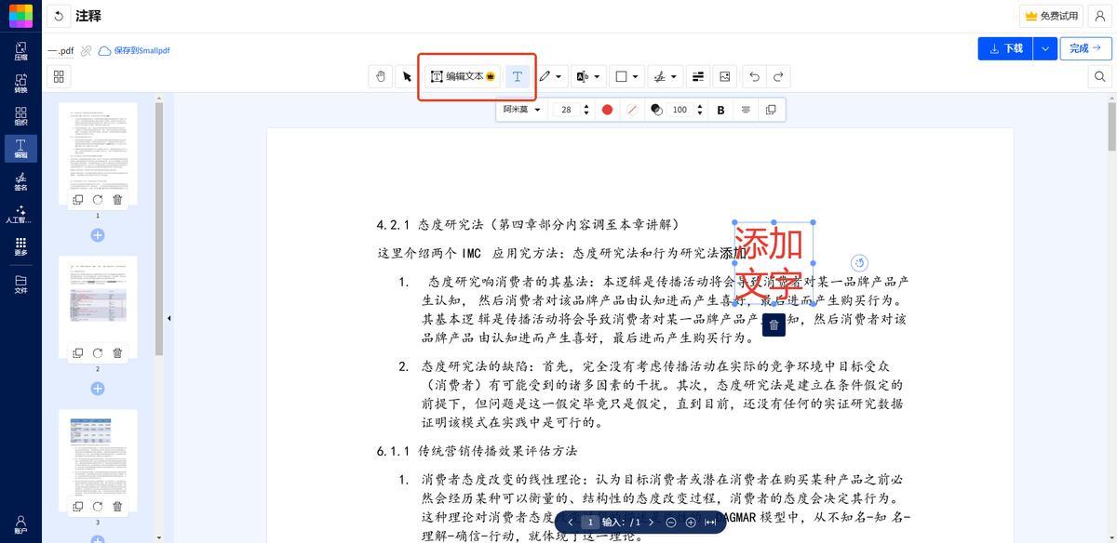Switch to the 签名 sign section
The width and height of the screenshot is (1117, 543).
tap(20, 181)
